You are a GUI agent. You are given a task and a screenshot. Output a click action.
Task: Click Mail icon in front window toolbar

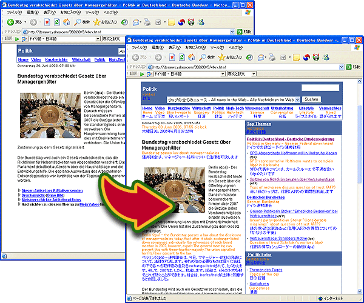[x=261, y=57]
